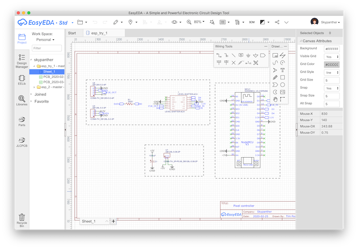358x249 pixels.
Task: Minimize the Wiring Tools panel
Action: tap(265, 47)
